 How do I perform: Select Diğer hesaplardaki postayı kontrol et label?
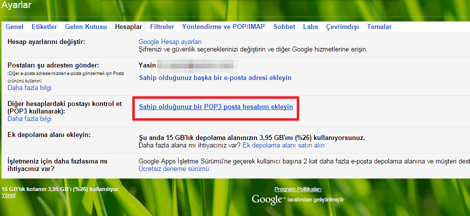64,107
